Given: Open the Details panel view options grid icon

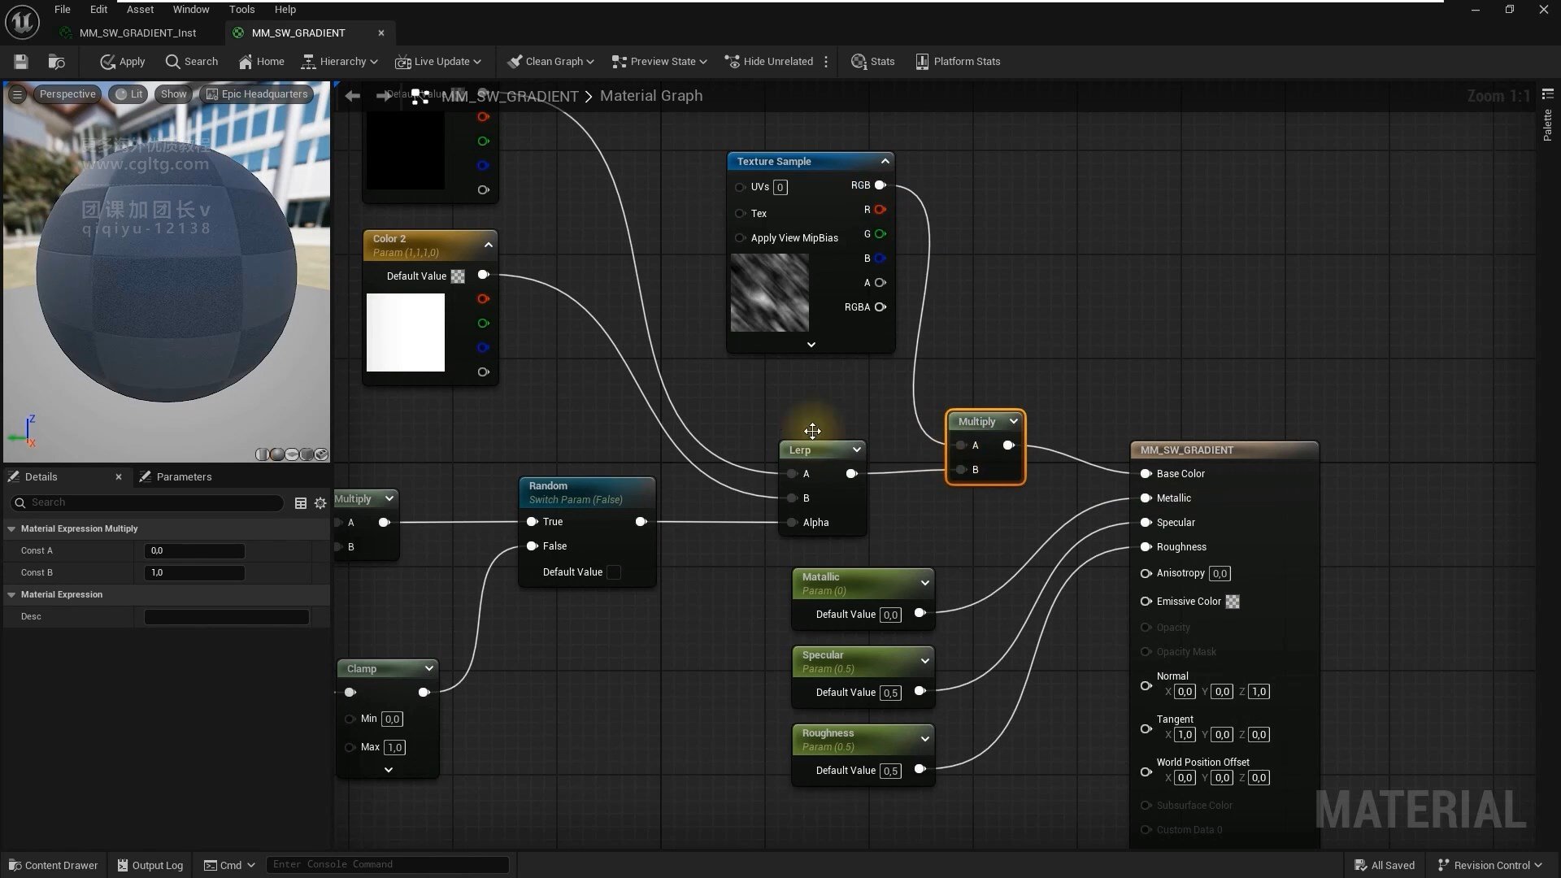Looking at the screenshot, I should pos(301,503).
